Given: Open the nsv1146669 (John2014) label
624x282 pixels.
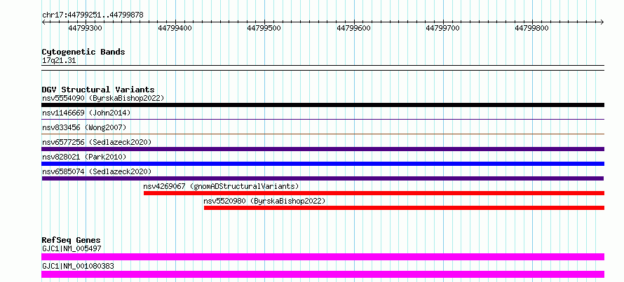Looking at the screenshot, I should click(86, 113).
